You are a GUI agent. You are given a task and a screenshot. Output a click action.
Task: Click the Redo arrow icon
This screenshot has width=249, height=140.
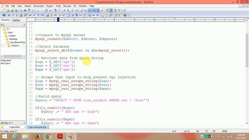(x=59, y=10)
